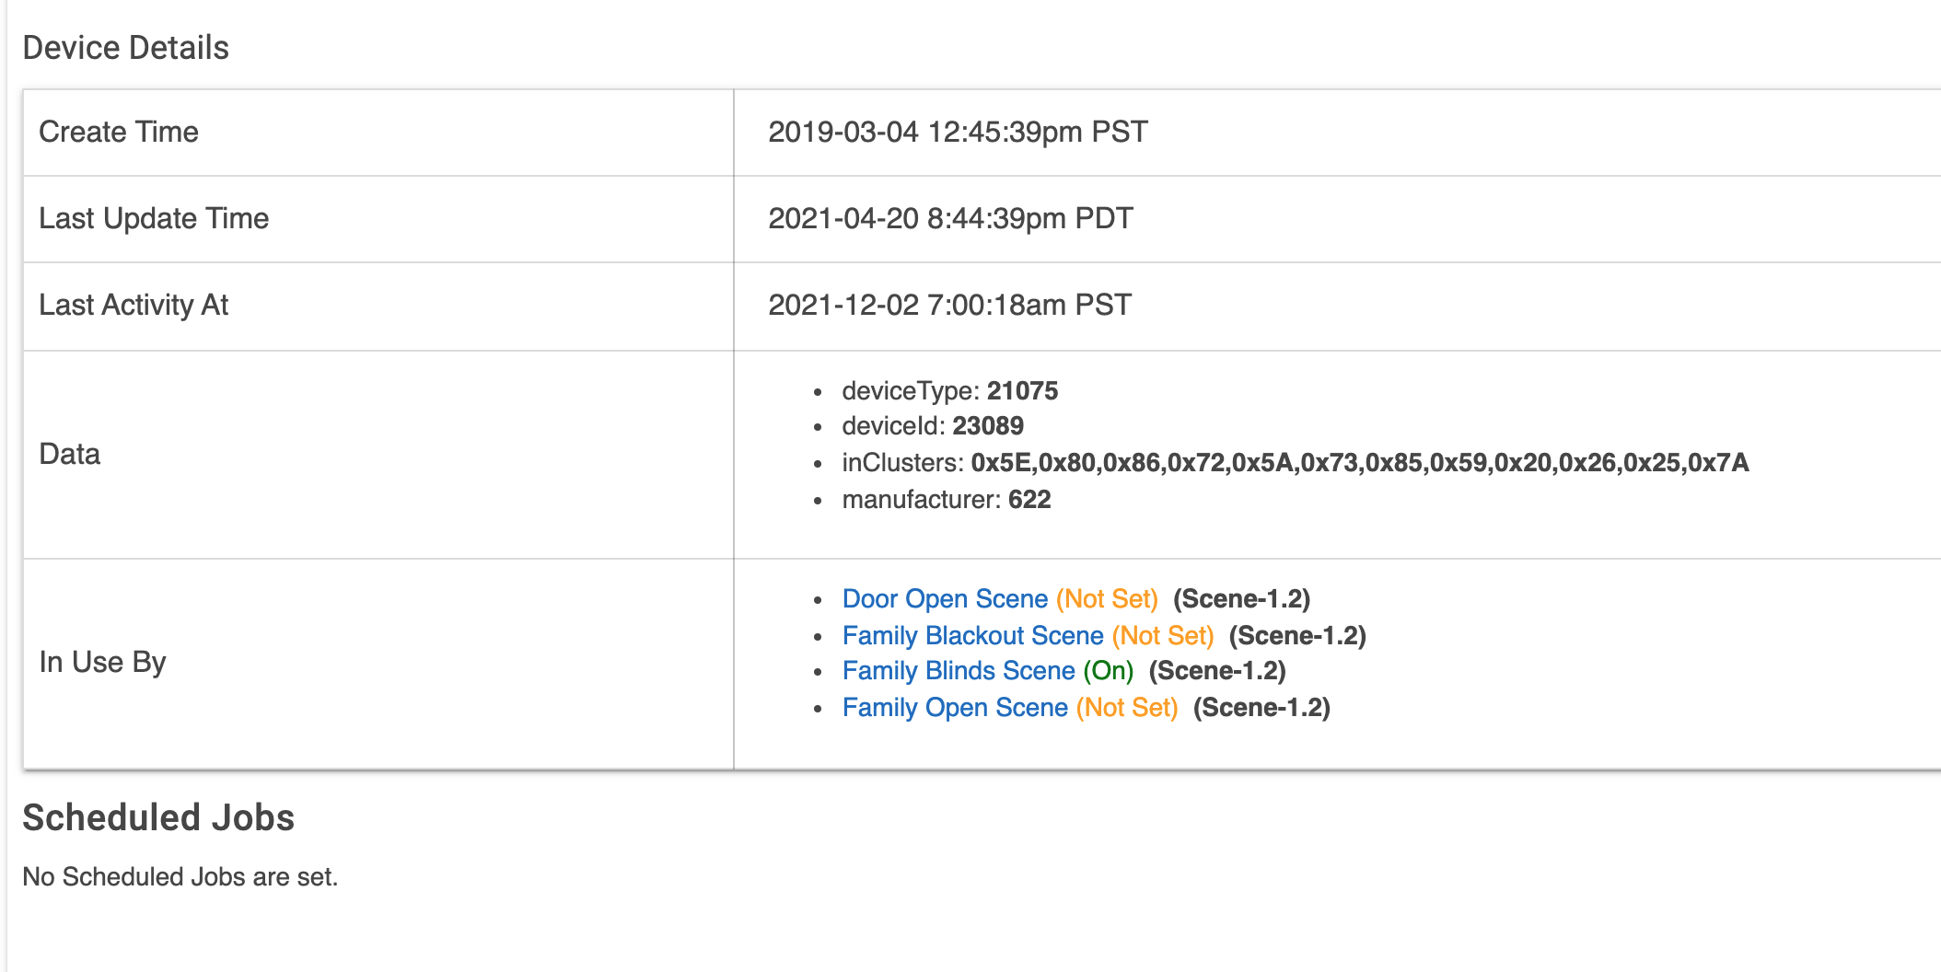
Task: Click the inClusters hex value list
Action: click(1359, 462)
